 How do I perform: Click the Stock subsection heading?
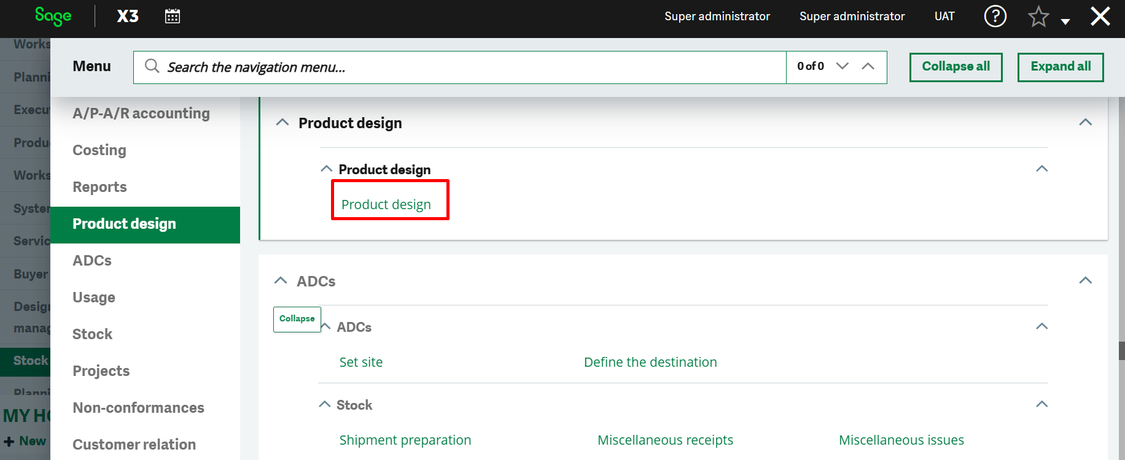[x=354, y=405]
